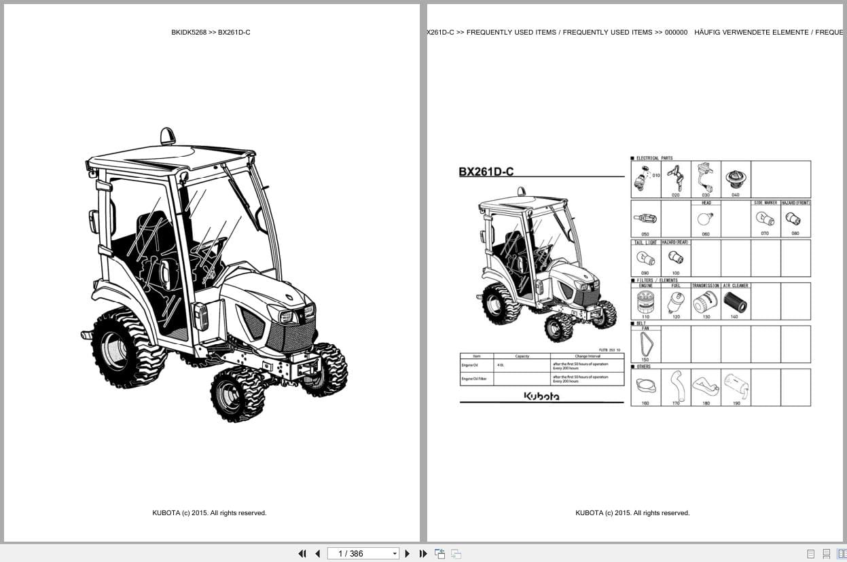Screen dimensions: 847x562
Task: Jump to the last page
Action: pyautogui.click(x=423, y=553)
